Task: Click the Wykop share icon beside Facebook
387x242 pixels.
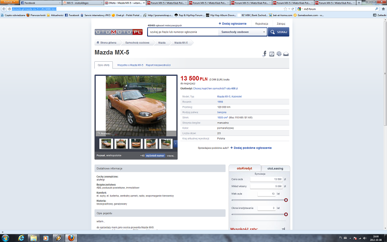Action: [x=271, y=54]
